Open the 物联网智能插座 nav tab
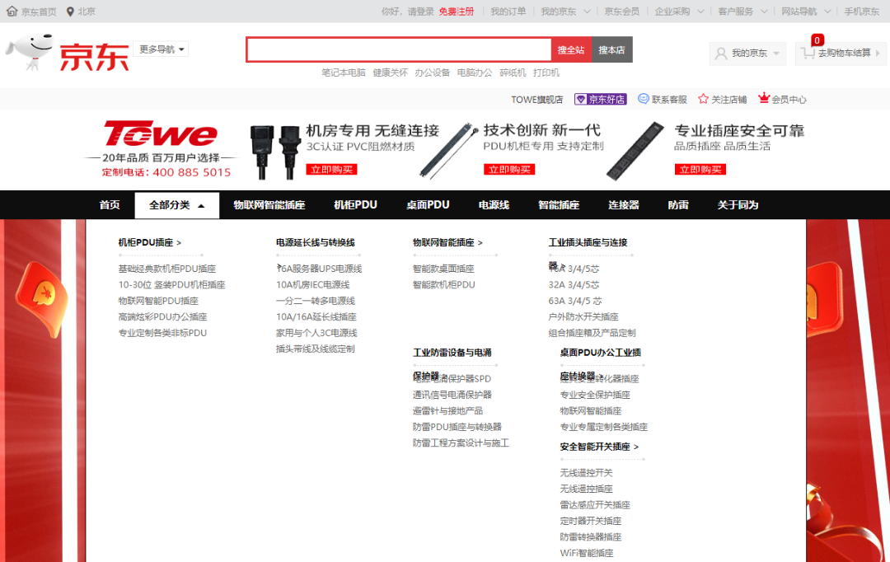Viewport: 890px width, 562px height. click(269, 205)
